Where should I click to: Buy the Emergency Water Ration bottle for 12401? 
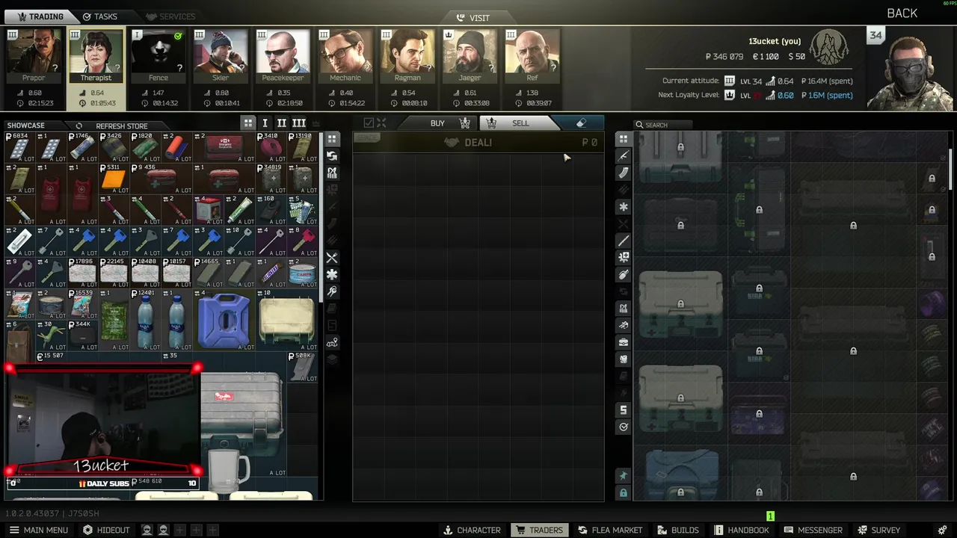[x=145, y=320]
